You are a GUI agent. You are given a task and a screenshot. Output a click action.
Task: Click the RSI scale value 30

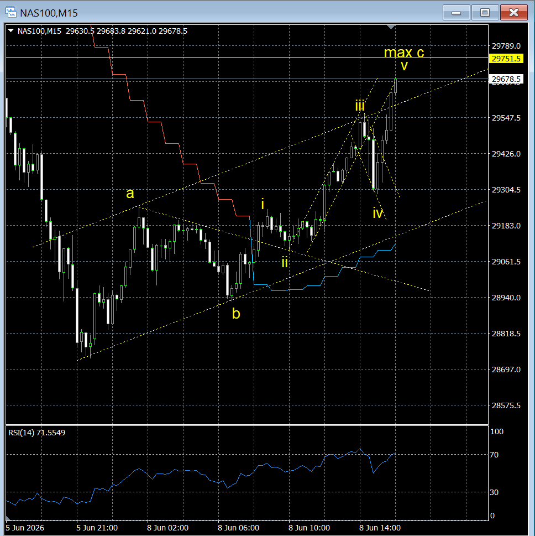tap(494, 492)
